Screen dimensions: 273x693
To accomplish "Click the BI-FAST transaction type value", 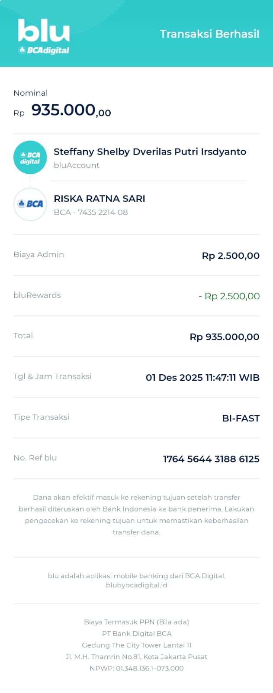I will tap(241, 418).
